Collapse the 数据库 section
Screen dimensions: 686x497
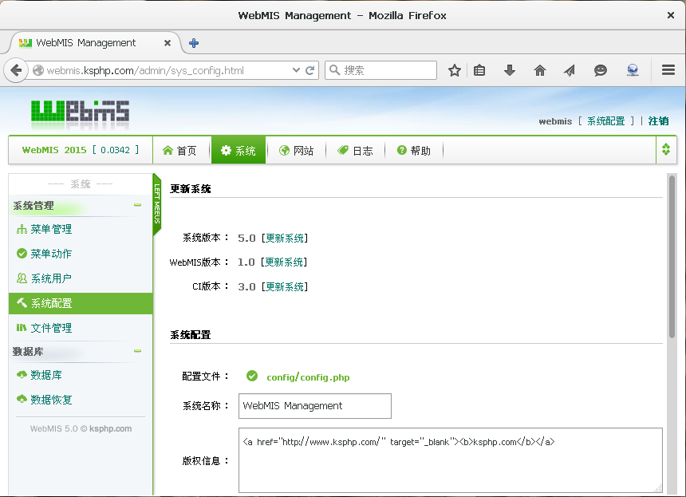point(137,351)
